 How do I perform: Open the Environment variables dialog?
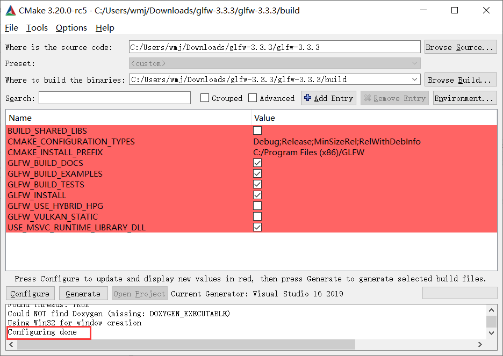(459, 98)
